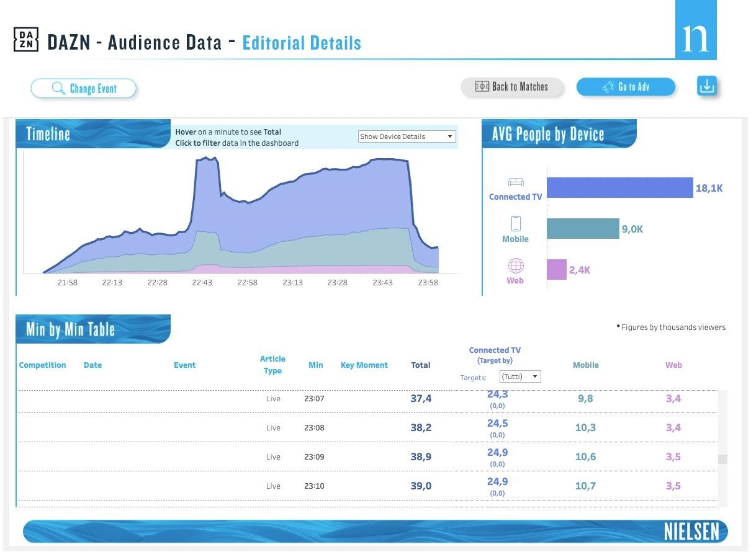
Task: Select the 23:09 Live table row
Action: [367, 456]
